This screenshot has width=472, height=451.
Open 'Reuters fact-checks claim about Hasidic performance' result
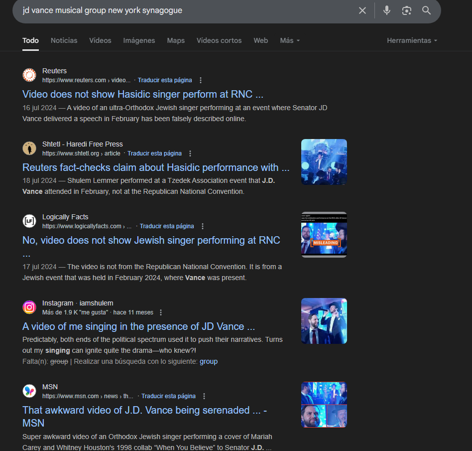click(156, 167)
